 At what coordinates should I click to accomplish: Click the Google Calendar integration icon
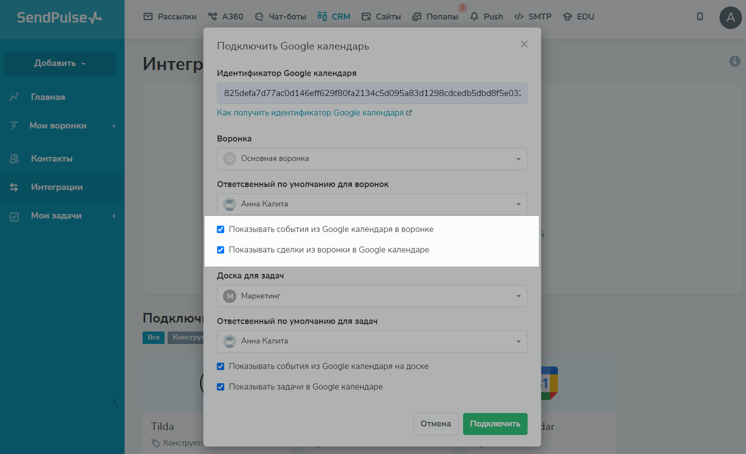549,383
